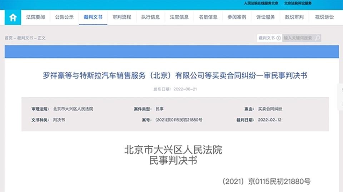Screen dimensions: 343x192
Task: Select the large heading 北京市大兴区人民法院
Action: tap(173, 150)
